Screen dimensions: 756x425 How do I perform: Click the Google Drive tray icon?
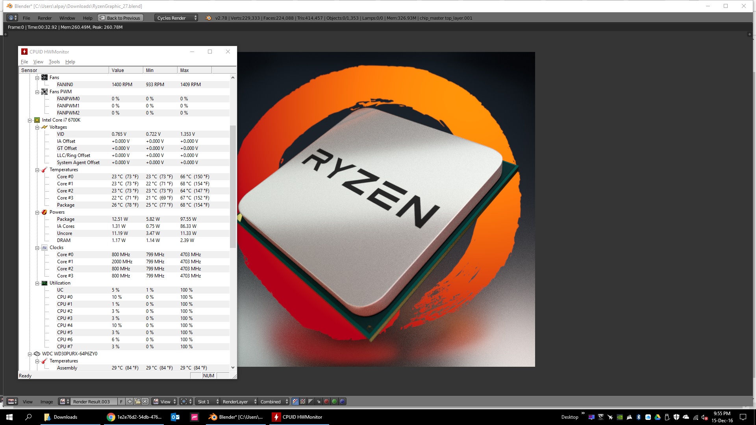pos(658,417)
